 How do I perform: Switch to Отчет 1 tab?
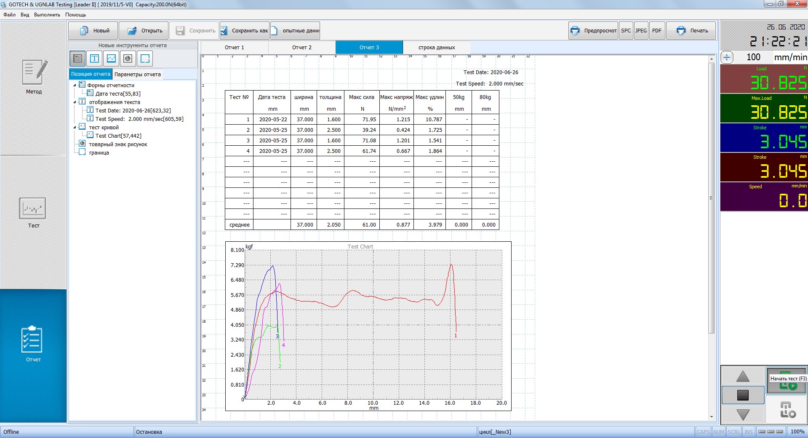pos(235,48)
